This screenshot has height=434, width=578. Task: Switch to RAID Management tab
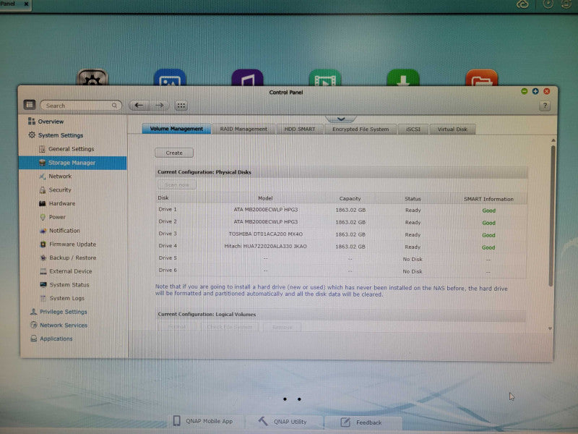pyautogui.click(x=243, y=129)
